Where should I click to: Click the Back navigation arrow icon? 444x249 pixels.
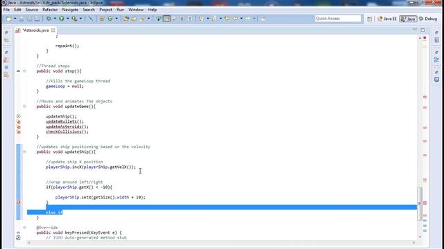pyautogui.click(x=235, y=19)
